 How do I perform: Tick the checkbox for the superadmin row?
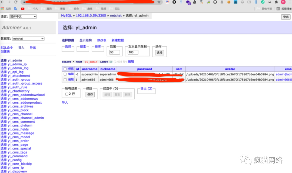pyautogui.click(x=65, y=74)
